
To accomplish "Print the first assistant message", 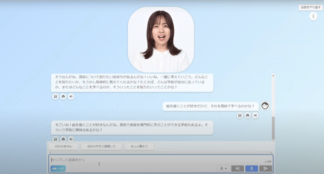I will coord(63,97).
